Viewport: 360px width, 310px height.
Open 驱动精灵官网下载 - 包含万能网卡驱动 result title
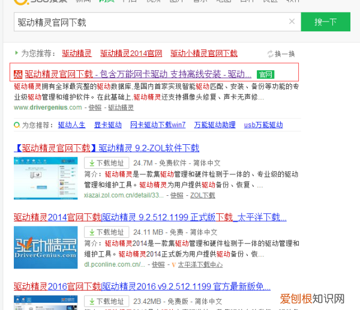(138, 74)
